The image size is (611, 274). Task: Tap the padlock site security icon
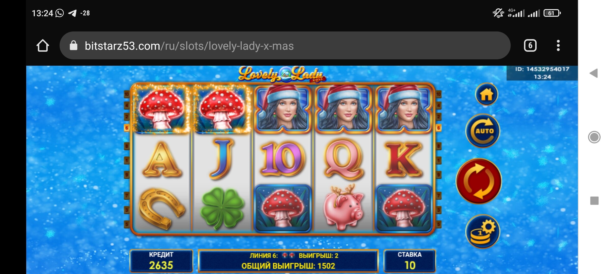coord(74,46)
